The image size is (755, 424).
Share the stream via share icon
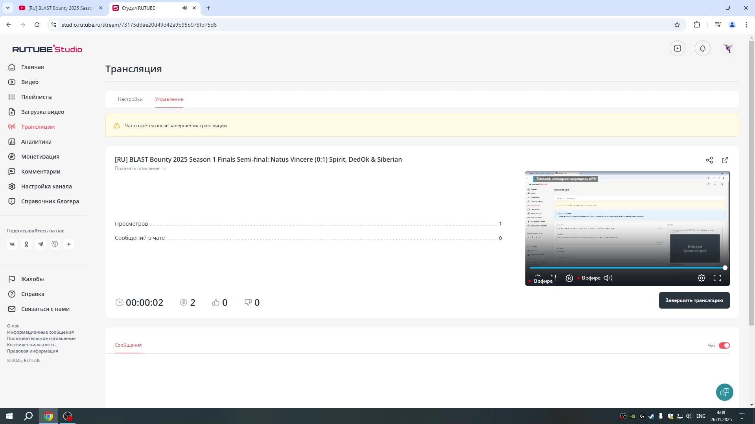click(x=709, y=160)
